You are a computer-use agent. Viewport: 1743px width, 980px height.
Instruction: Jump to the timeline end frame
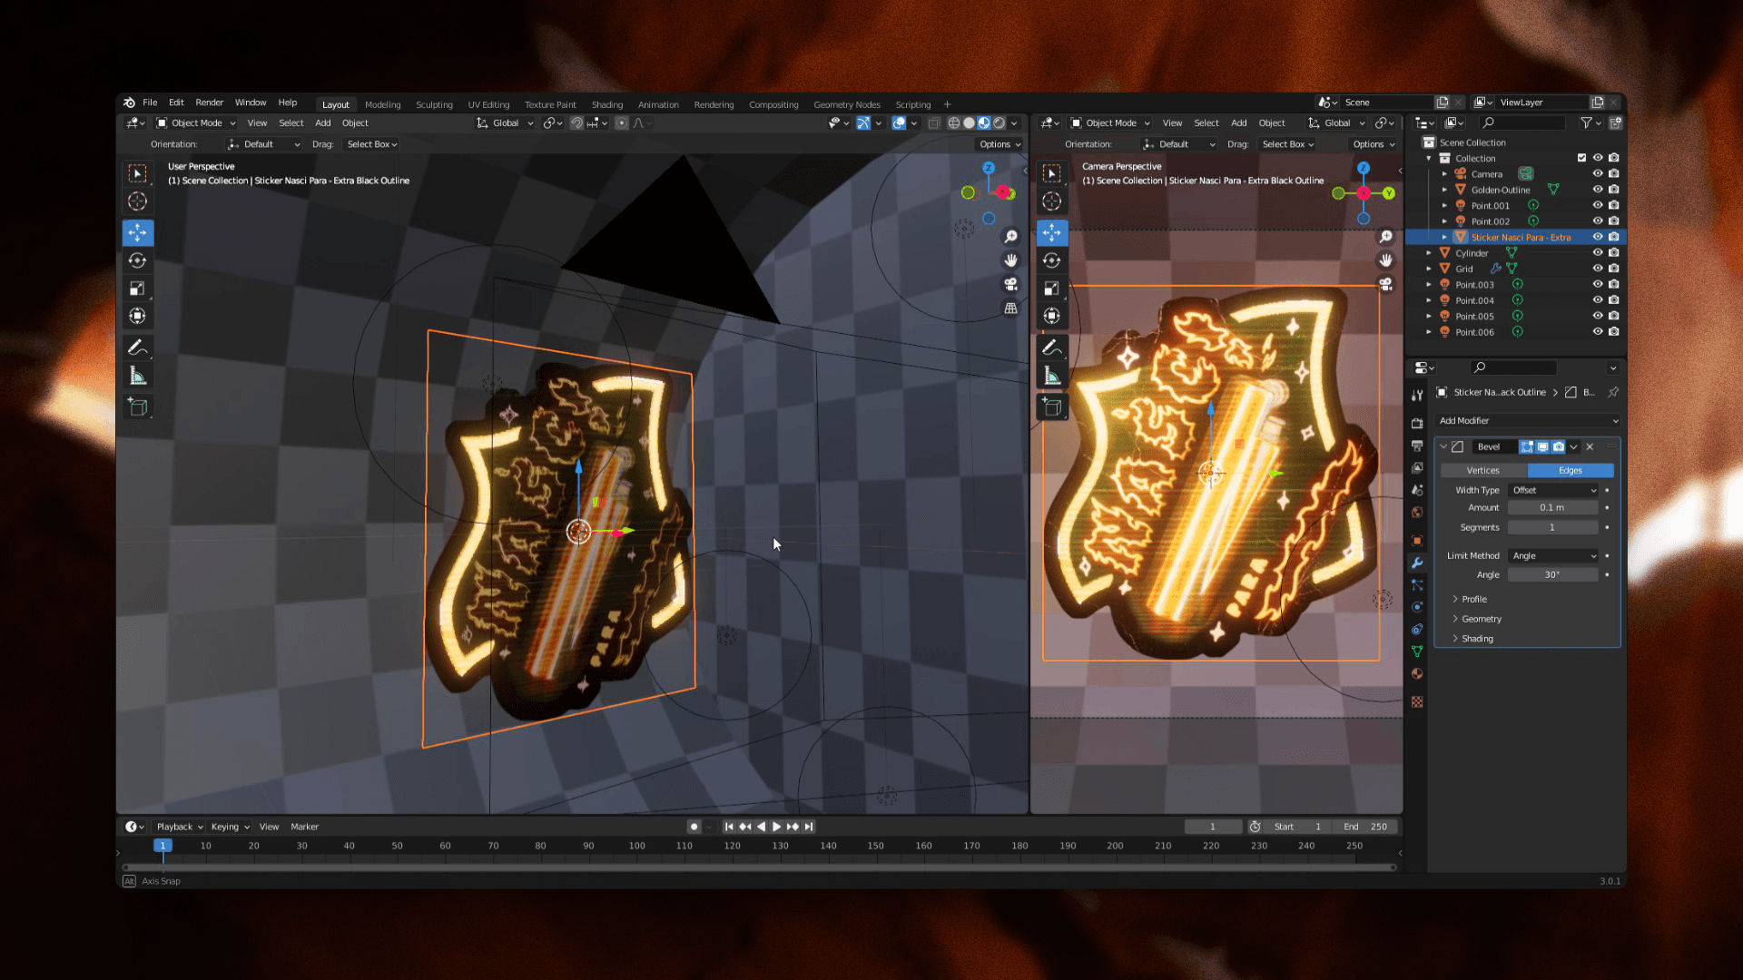coord(809,827)
